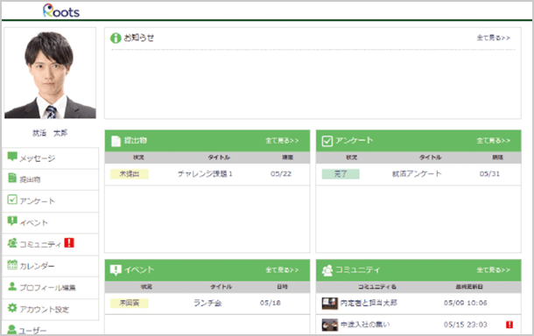Open thumbnail of 内定者と担当太郎 community
534x336 pixels.
point(330,304)
